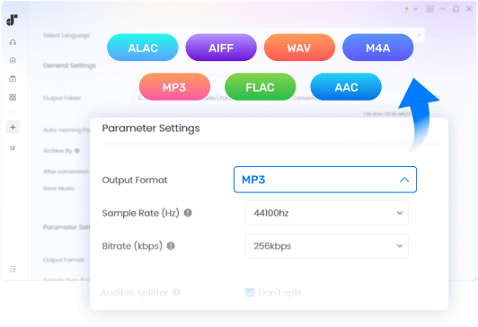
Task: Choose the ALAC format pill
Action: (x=143, y=48)
